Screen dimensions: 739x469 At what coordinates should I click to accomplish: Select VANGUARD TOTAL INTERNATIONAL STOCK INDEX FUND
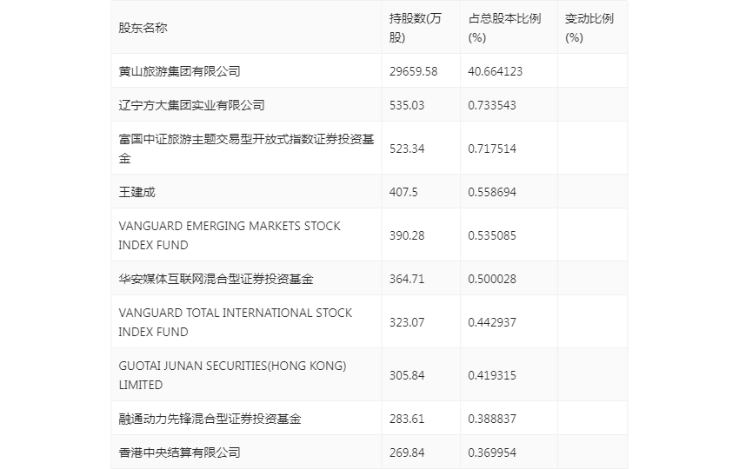pyautogui.click(x=236, y=322)
